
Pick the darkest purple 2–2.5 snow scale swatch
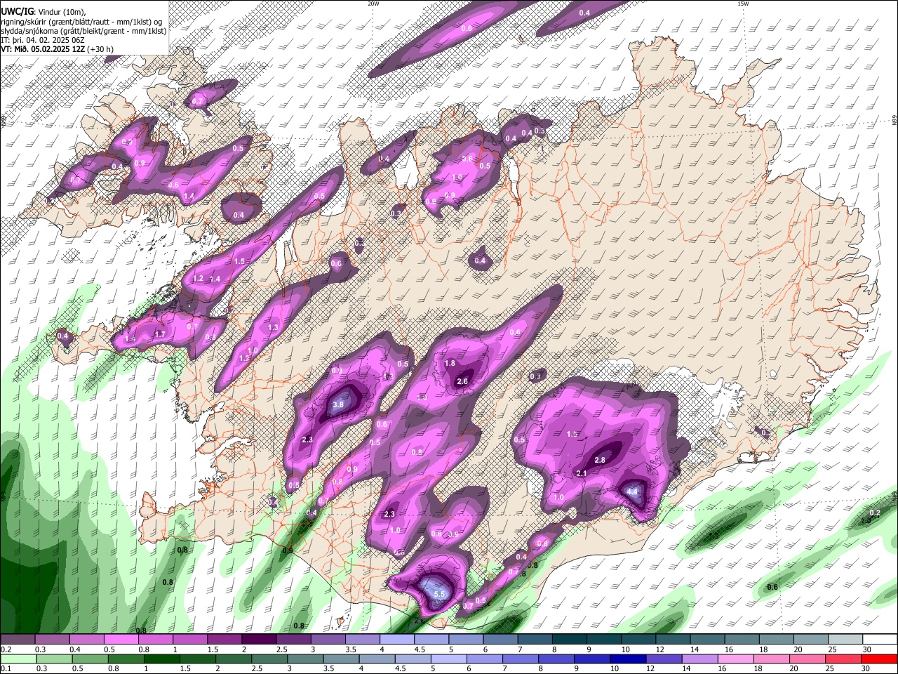pyautogui.click(x=259, y=640)
